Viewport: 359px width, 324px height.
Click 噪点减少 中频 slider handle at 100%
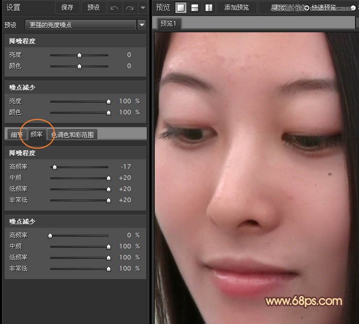(108, 246)
